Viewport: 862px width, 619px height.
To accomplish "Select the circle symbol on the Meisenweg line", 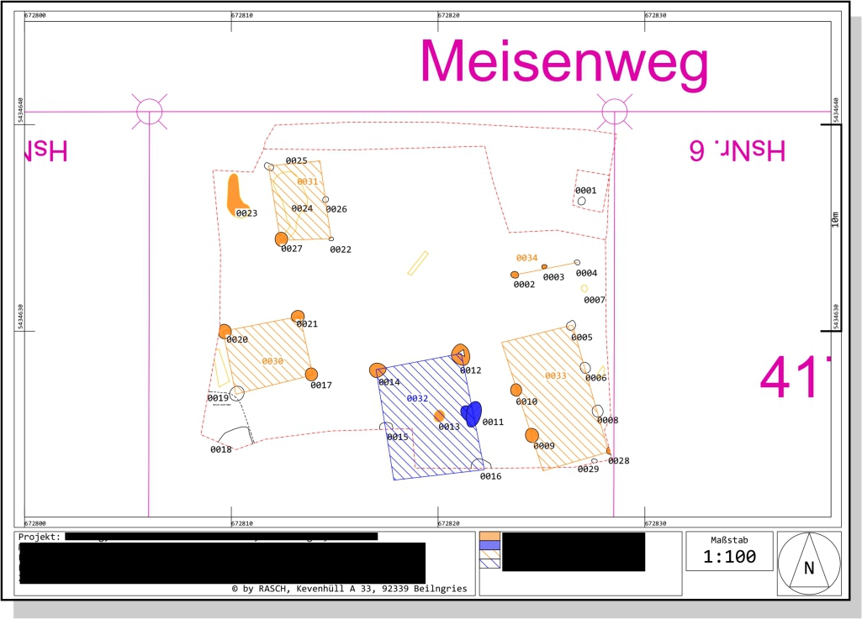I will coord(613,109).
